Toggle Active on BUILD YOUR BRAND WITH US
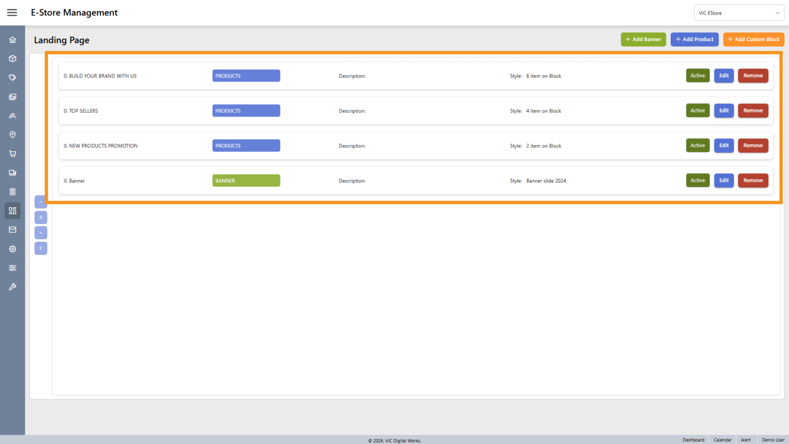Viewport: 789px width, 444px height. 697,76
